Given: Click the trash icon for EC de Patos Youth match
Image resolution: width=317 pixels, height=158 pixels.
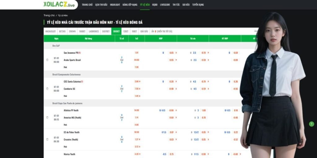Looking at the screenshot, I should (47, 139).
